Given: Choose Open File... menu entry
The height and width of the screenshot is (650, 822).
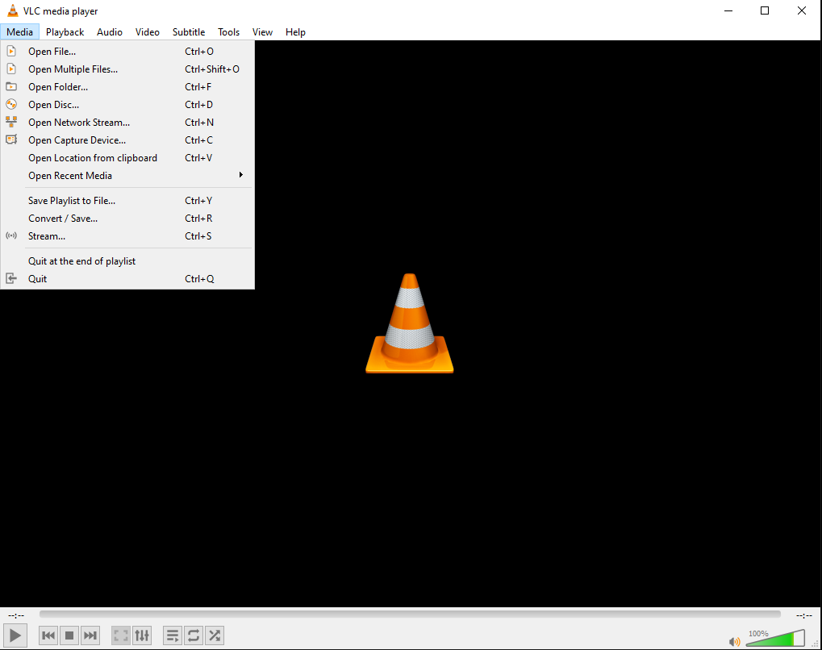Looking at the screenshot, I should coord(127,52).
